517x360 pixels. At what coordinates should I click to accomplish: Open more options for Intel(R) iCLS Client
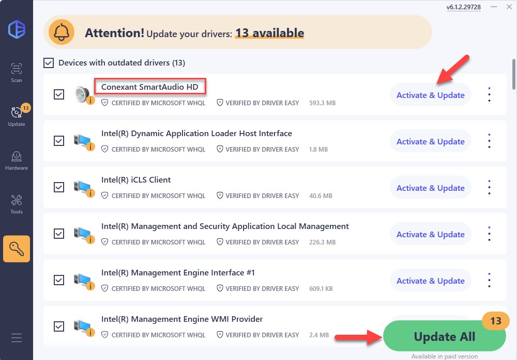point(489,188)
